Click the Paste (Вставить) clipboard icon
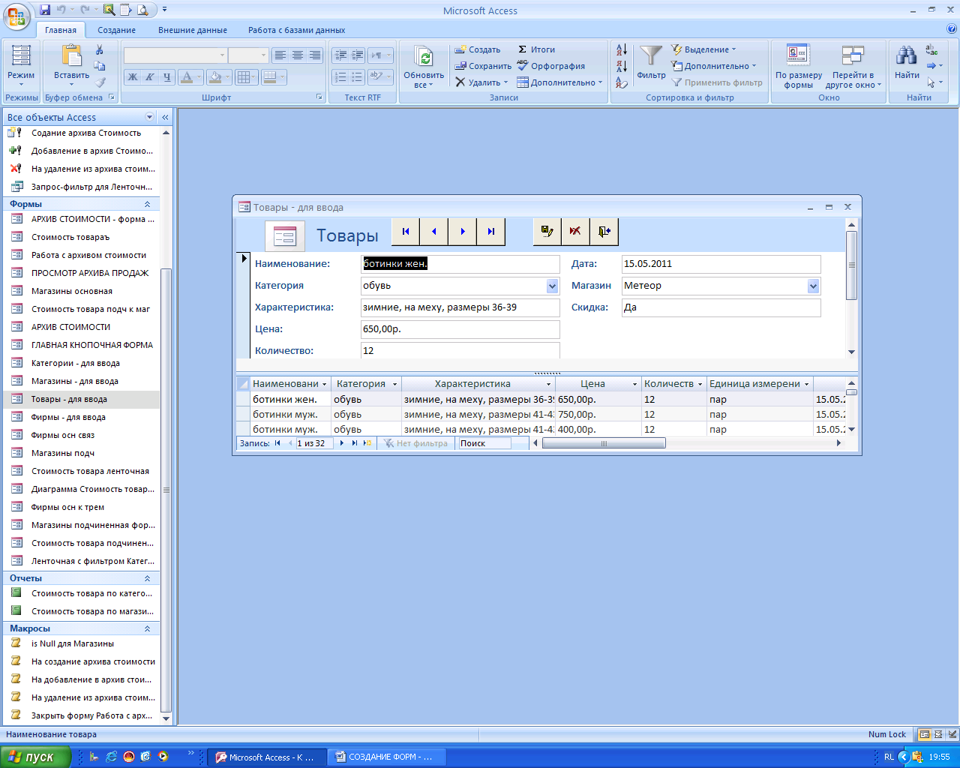Screen dimensions: 960x768 point(72,56)
